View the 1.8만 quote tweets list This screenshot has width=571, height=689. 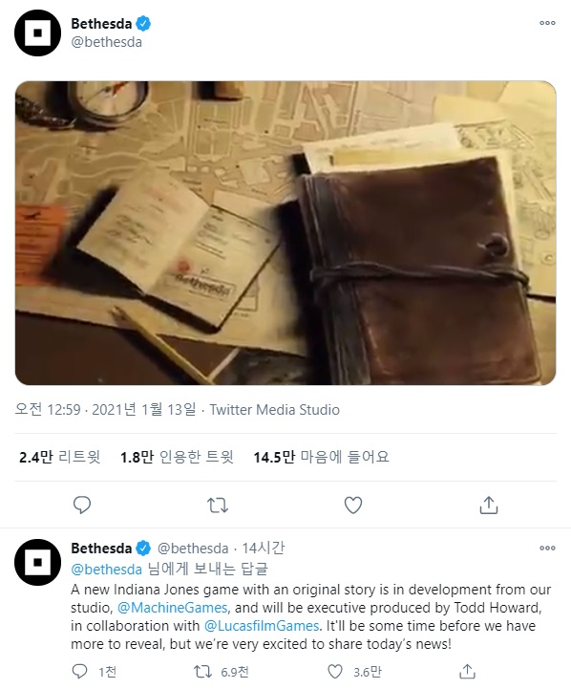click(177, 457)
